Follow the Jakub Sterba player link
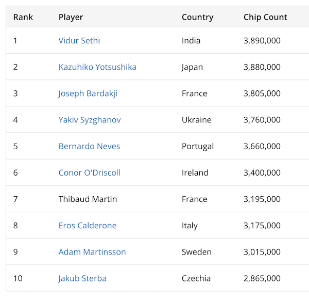The height and width of the screenshot is (300, 309). click(x=82, y=278)
